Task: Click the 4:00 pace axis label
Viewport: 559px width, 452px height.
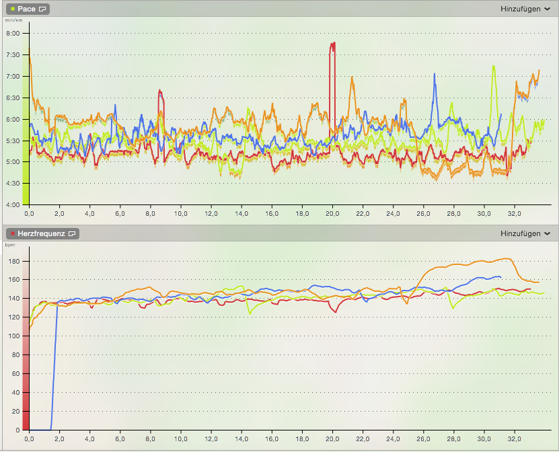Action: [13, 205]
